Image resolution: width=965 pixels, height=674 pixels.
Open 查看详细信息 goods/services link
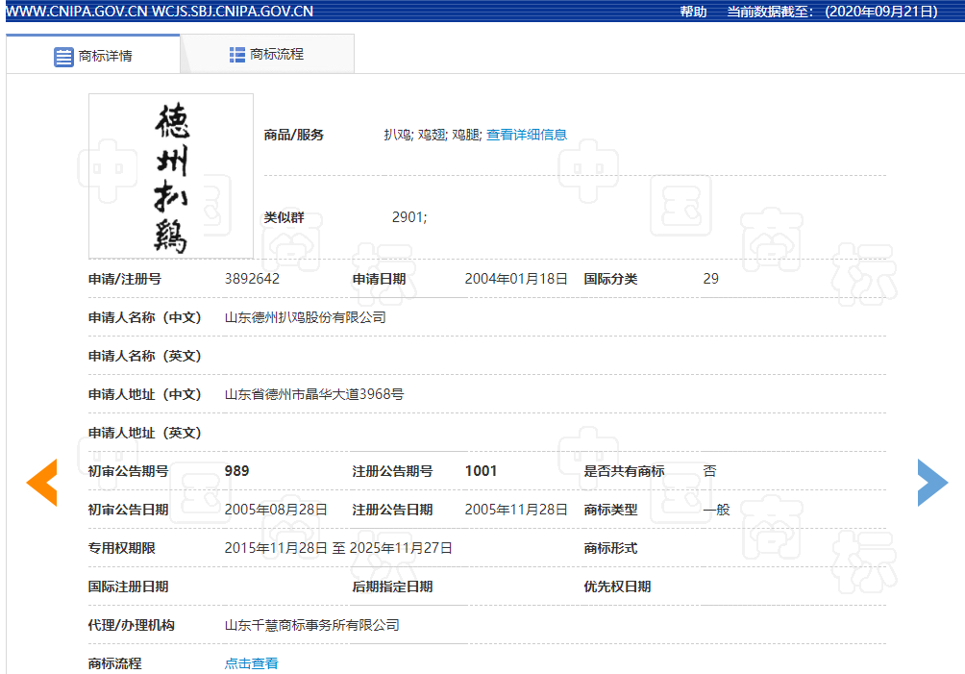(x=526, y=135)
